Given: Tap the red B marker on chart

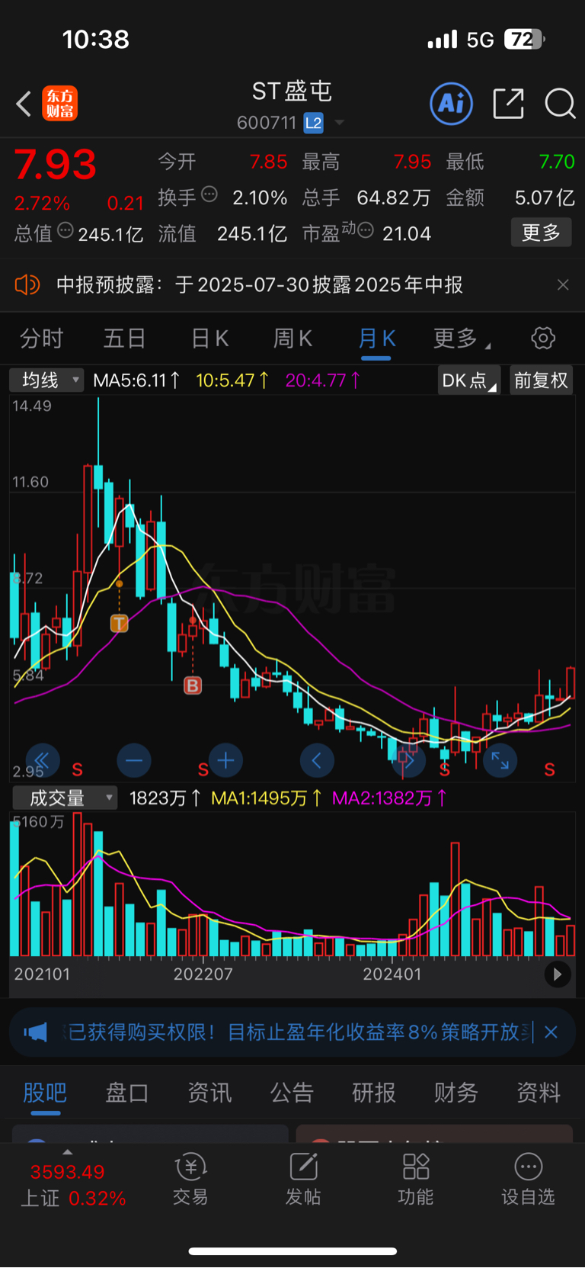Looking at the screenshot, I should (x=193, y=685).
